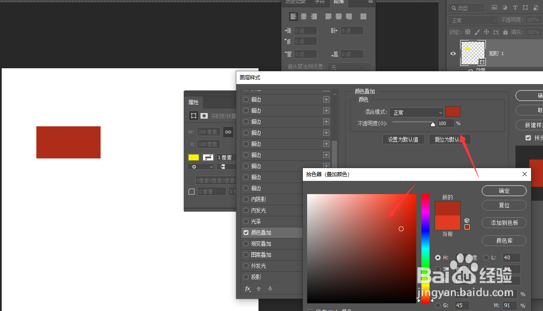Open 颜色库 button

tap(504, 241)
